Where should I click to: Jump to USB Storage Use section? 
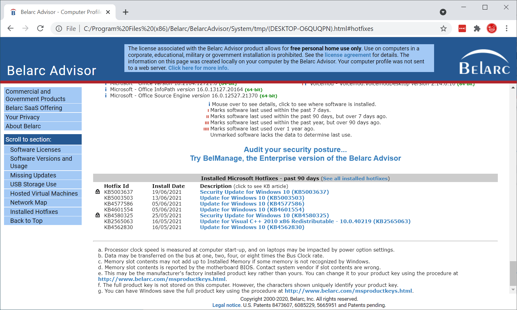[x=43, y=184]
